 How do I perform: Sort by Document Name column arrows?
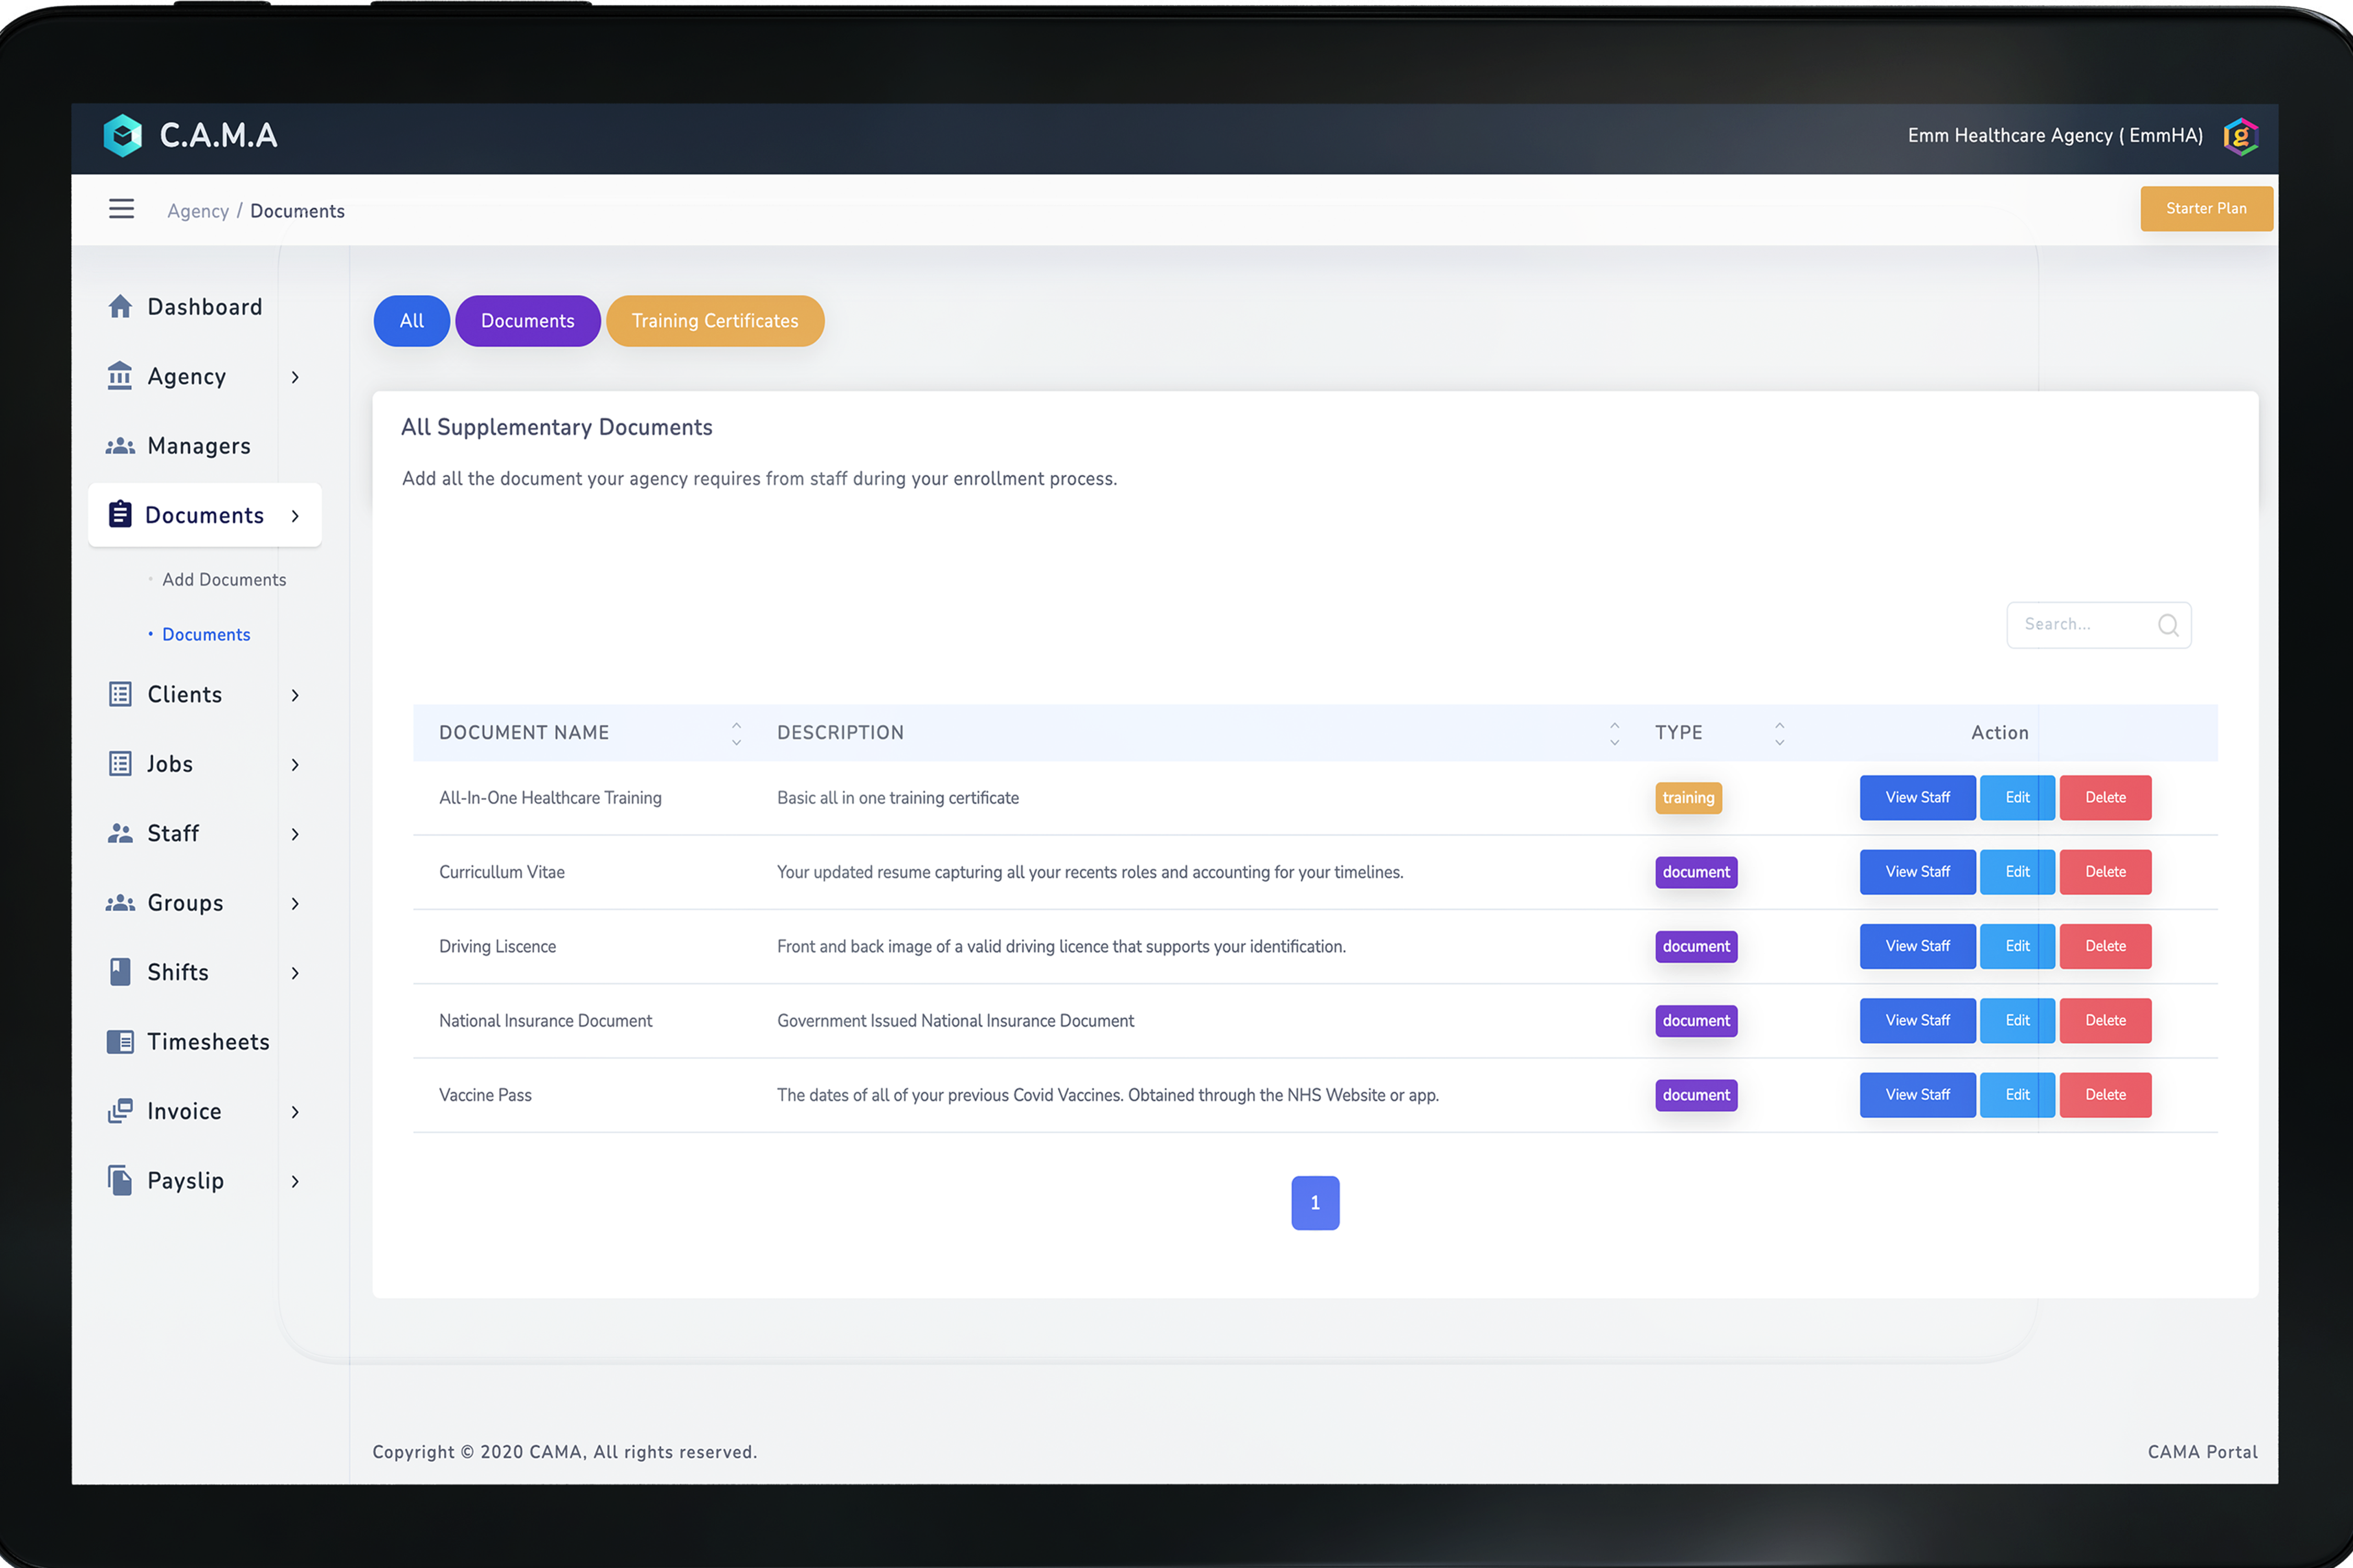(736, 733)
